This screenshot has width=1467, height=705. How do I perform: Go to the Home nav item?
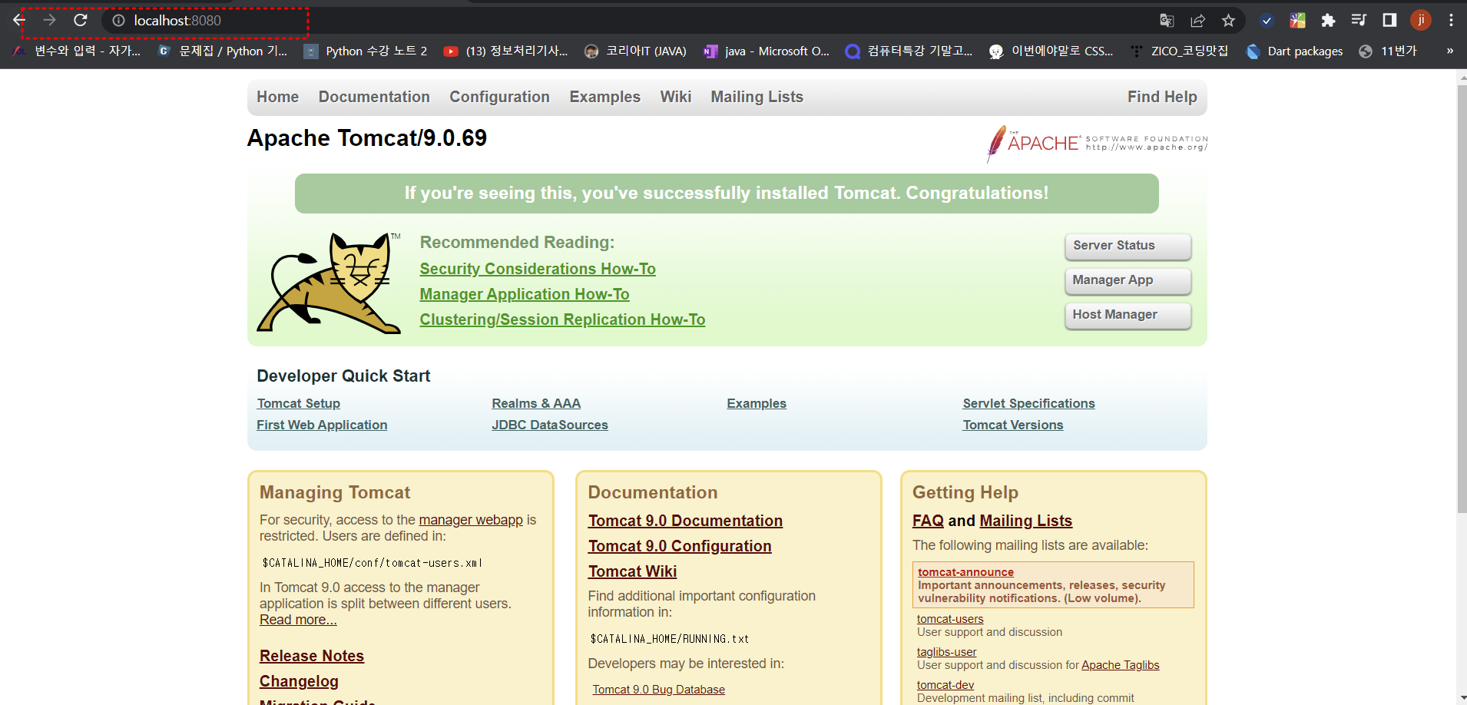click(277, 97)
